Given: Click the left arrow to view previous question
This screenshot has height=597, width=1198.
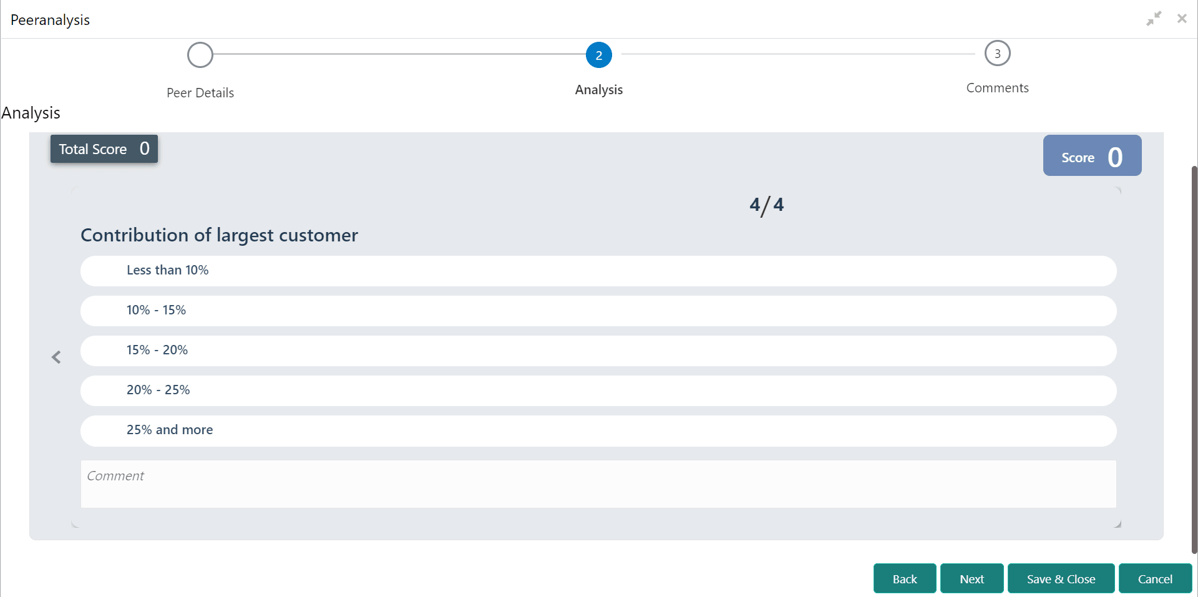Looking at the screenshot, I should (56, 357).
